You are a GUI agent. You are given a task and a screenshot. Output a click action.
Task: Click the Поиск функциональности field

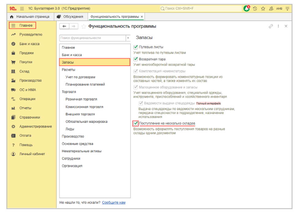[92, 38]
